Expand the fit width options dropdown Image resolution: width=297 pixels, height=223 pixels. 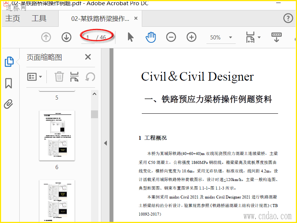[x=259, y=38]
